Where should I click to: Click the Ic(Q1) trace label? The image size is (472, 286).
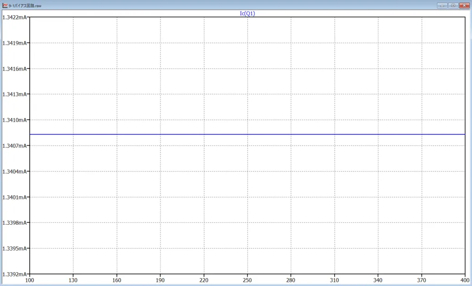point(248,13)
